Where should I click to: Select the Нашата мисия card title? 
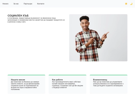click(x=18, y=80)
